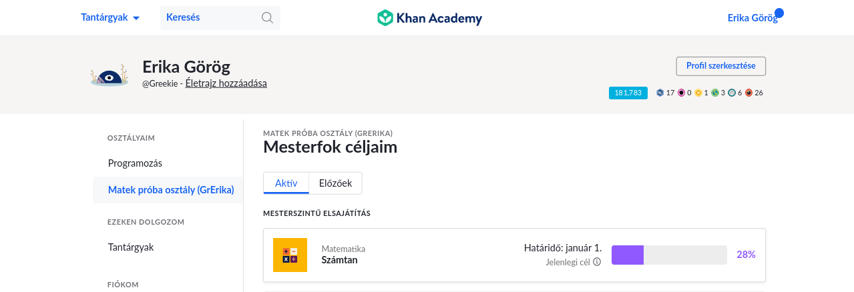
Task: Click the Keresés search input field
Action: [x=220, y=18]
